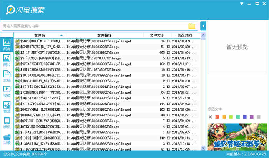This screenshot has width=269, height=158.
Task: Click the 144 KB size cell
Action: [165, 104]
